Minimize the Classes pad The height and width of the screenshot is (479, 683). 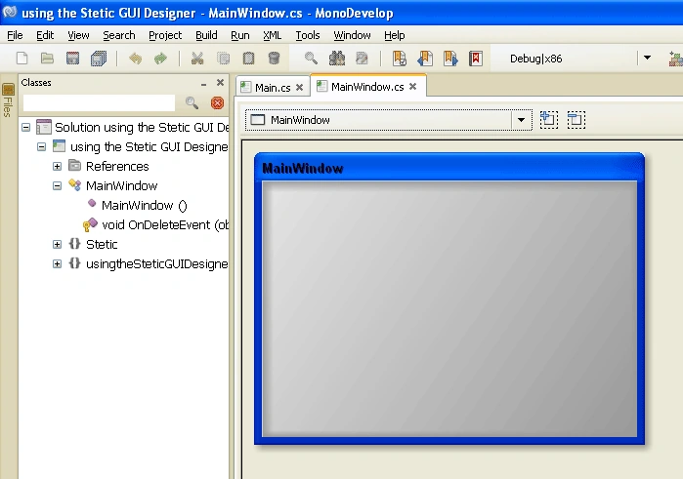pyautogui.click(x=204, y=83)
